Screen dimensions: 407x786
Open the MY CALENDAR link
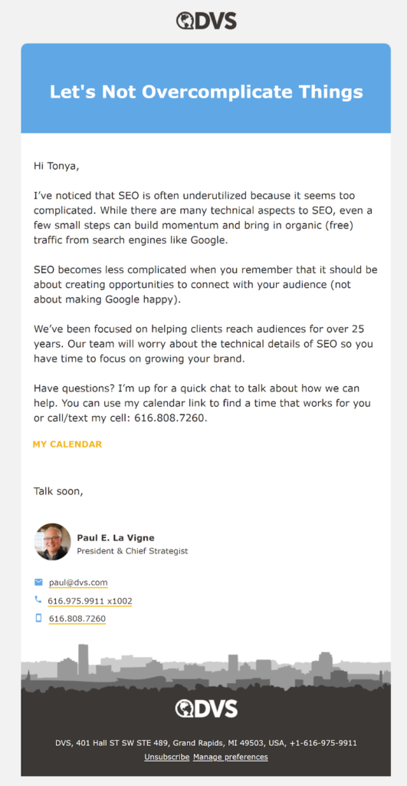tap(67, 444)
